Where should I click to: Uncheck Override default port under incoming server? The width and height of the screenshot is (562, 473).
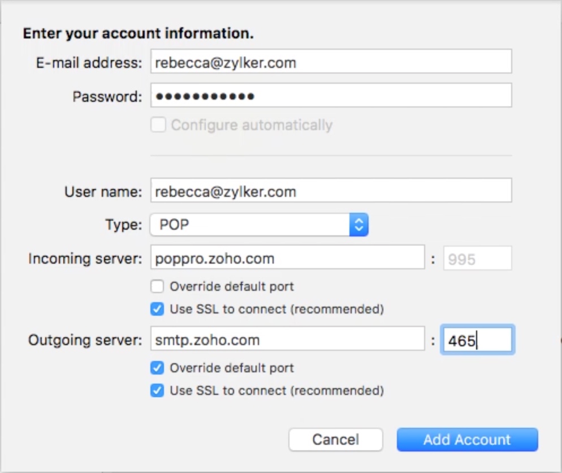click(157, 286)
